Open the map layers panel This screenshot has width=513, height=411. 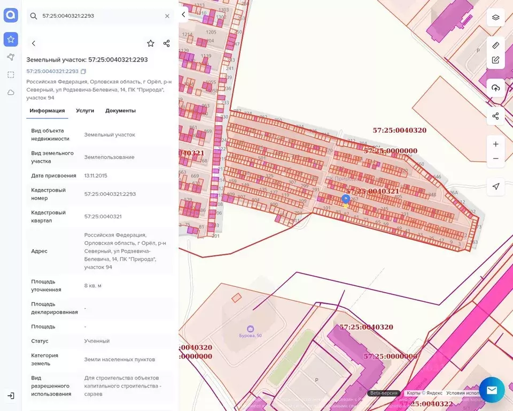tap(495, 17)
